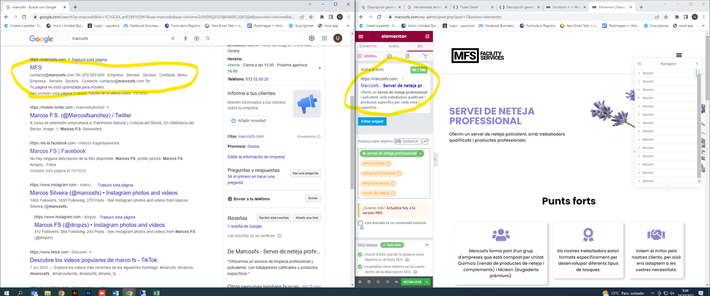Search by voice in Google search box
This screenshot has width=710, height=296.
(x=185, y=38)
